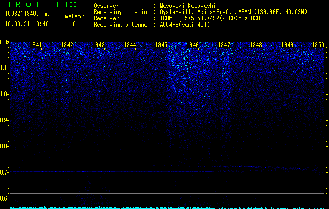The width and height of the screenshot is (329, 209).
Task: Click the 0.6 kHz axis label
Action: pos(4,199)
